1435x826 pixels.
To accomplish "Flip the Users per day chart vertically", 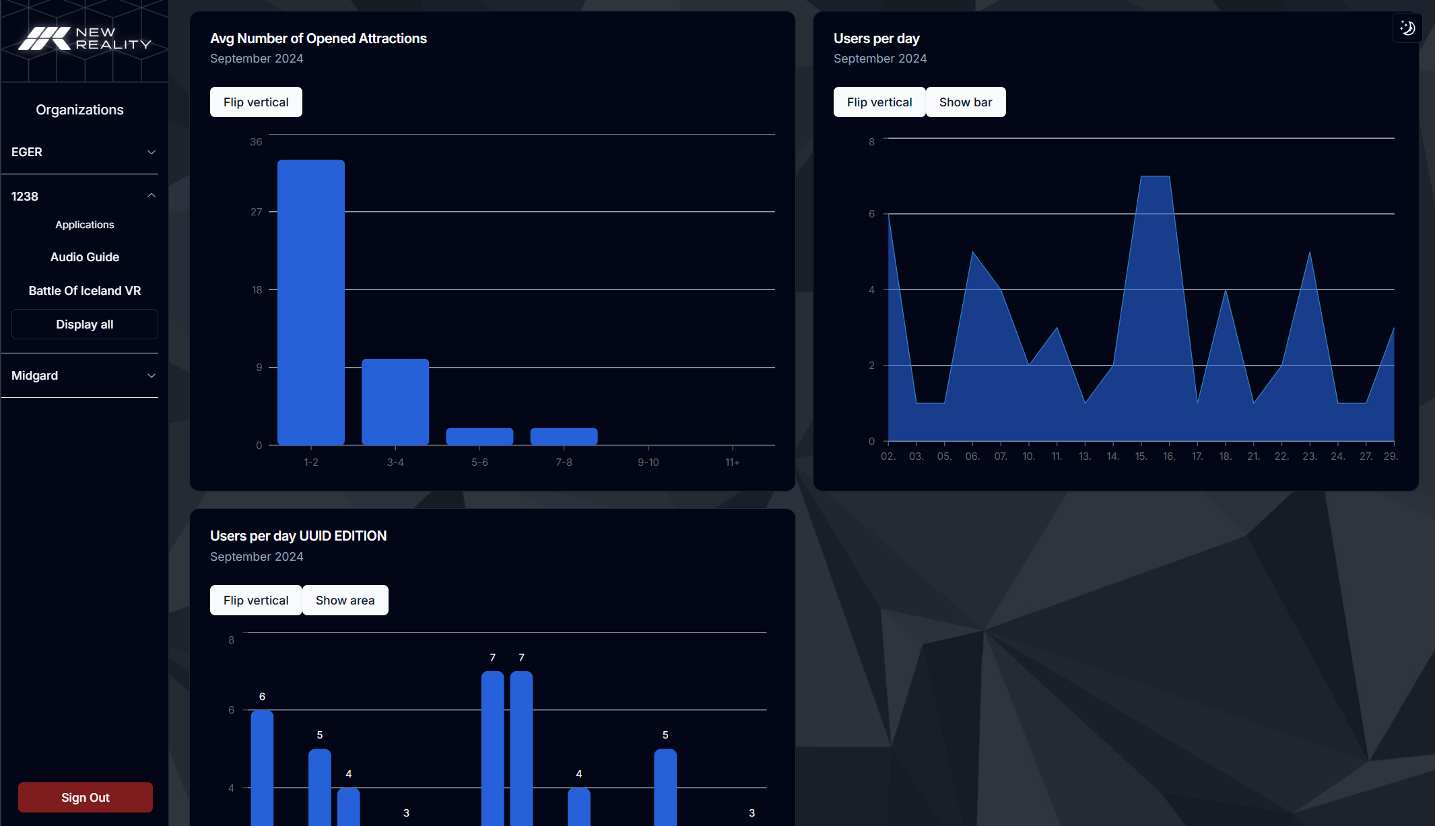I will point(879,102).
